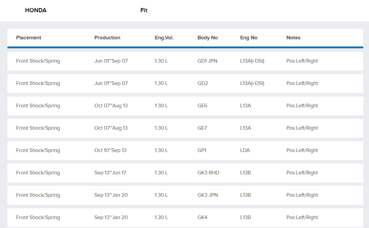Image resolution: width=369 pixels, height=228 pixels.
Task: Select the GE7 body number cell
Action: 202,128
